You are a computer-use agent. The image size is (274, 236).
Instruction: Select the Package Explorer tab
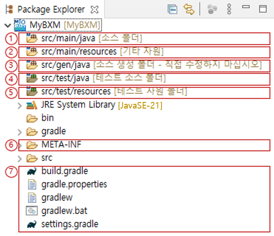(51, 9)
